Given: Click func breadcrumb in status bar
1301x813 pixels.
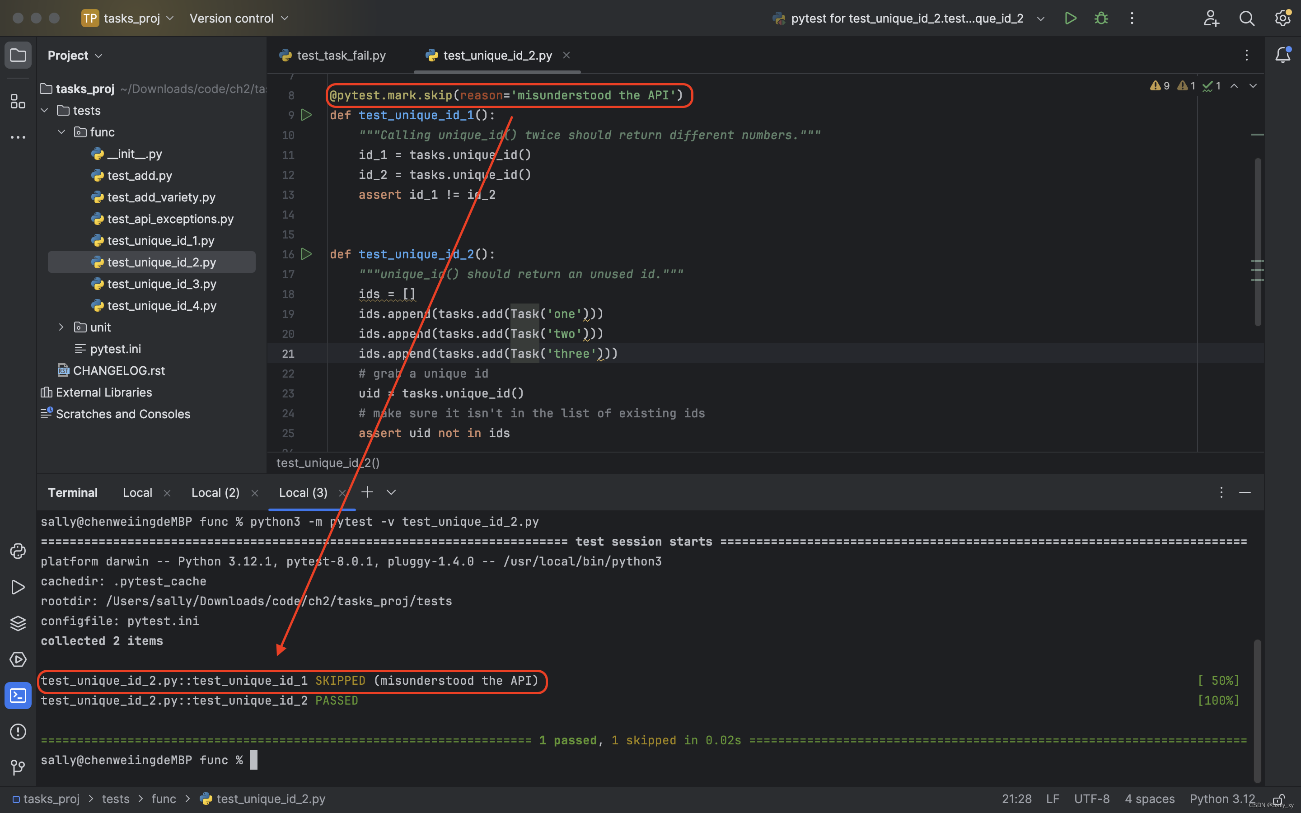Looking at the screenshot, I should coord(164,799).
